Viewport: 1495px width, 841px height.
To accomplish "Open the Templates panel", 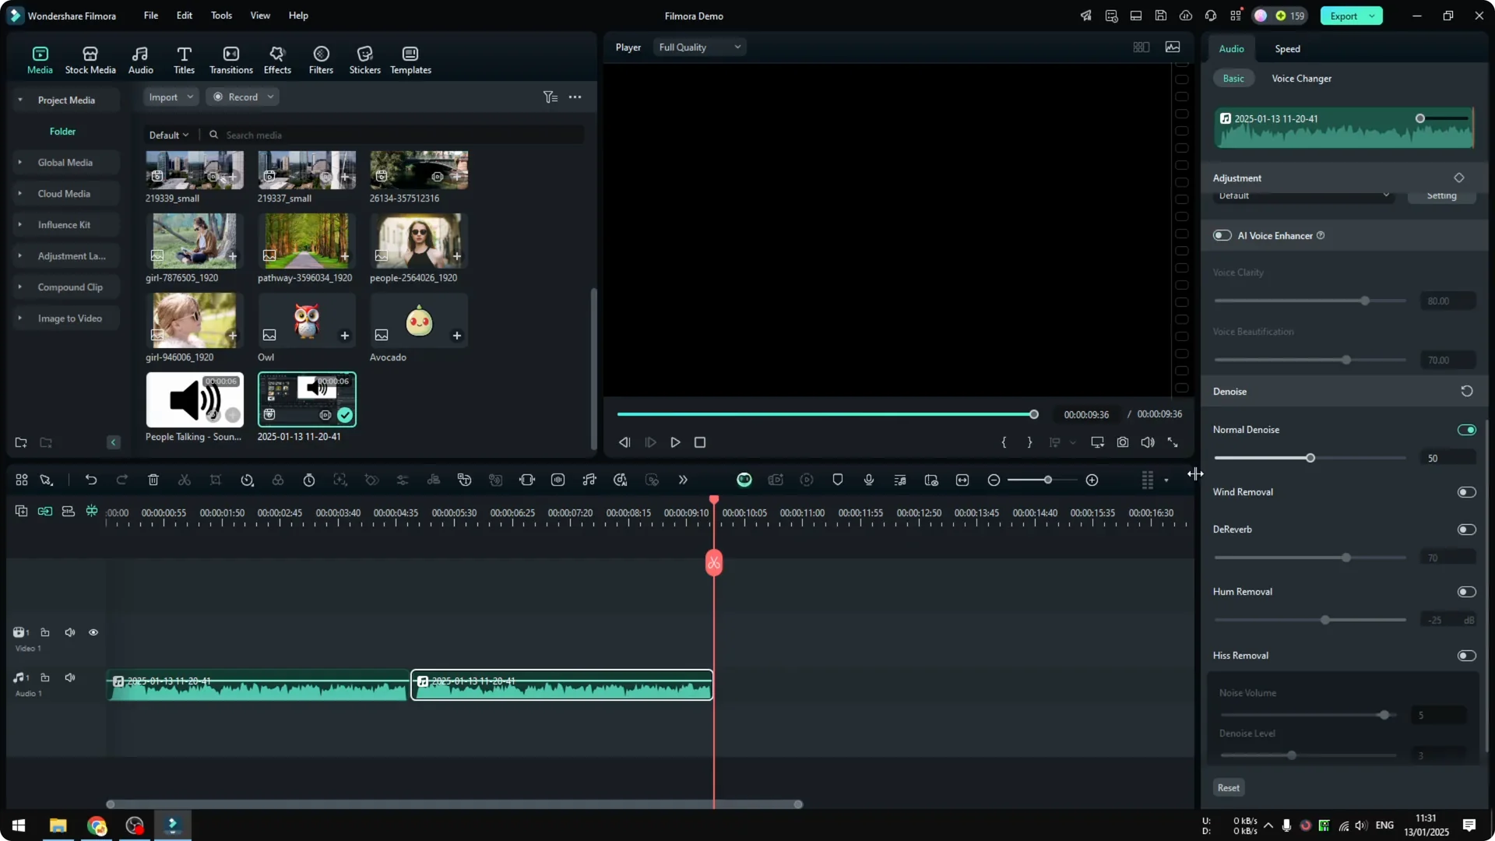I will pos(410,60).
